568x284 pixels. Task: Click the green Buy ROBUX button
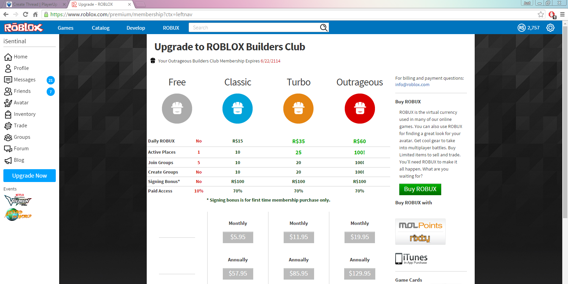coord(420,189)
